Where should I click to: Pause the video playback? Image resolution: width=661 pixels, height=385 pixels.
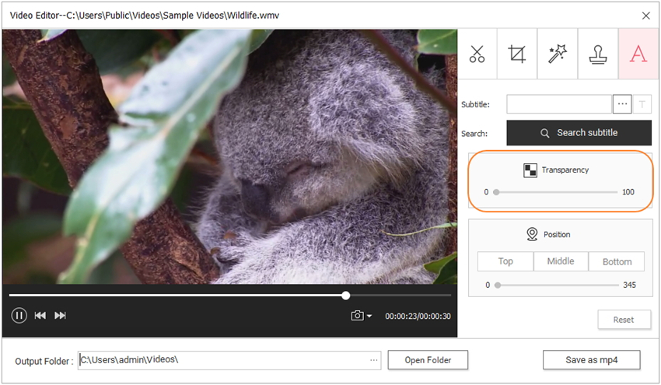pyautogui.click(x=19, y=315)
